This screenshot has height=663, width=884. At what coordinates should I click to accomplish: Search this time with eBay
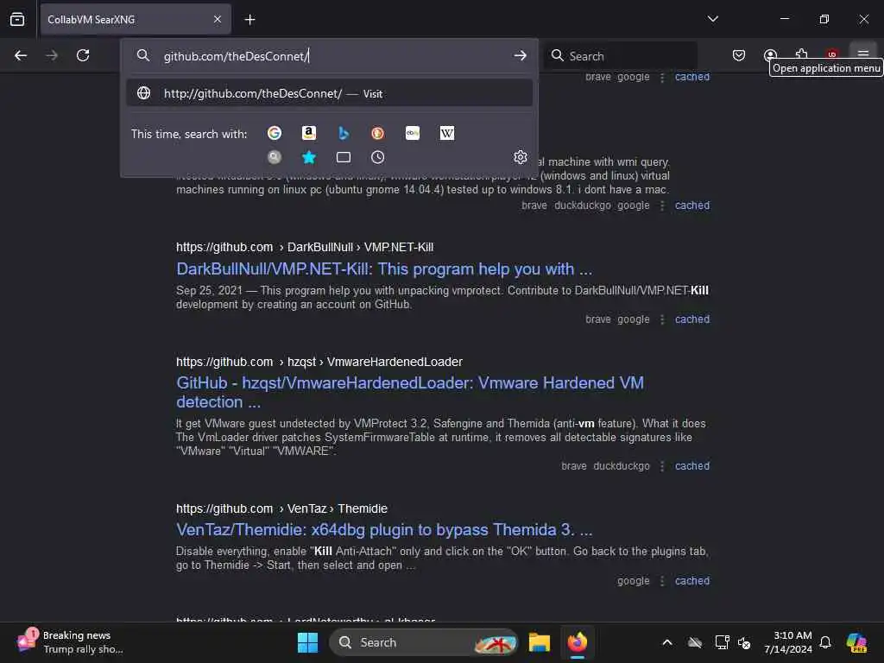click(x=413, y=133)
